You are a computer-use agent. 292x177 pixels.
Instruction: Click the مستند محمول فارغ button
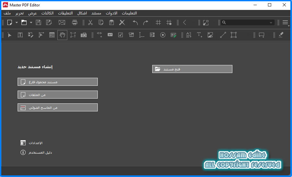pyautogui.click(x=58, y=82)
